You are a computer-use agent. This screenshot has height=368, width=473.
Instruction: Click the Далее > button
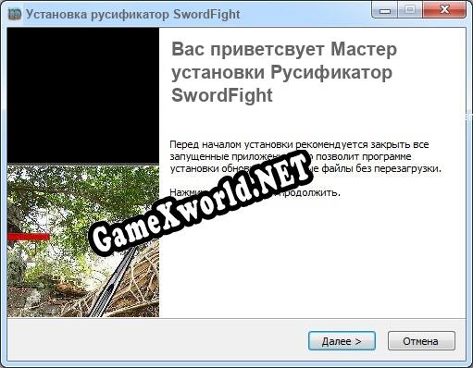tap(342, 341)
